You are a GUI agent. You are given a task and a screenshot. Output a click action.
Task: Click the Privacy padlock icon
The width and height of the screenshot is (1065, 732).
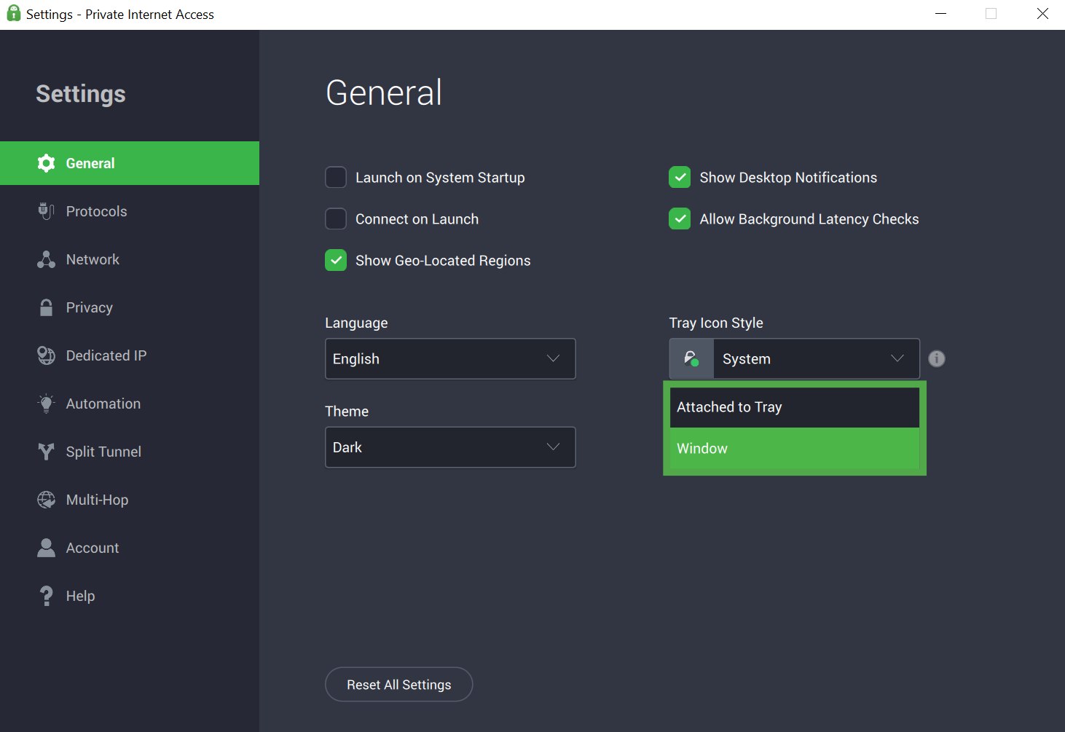[46, 307]
